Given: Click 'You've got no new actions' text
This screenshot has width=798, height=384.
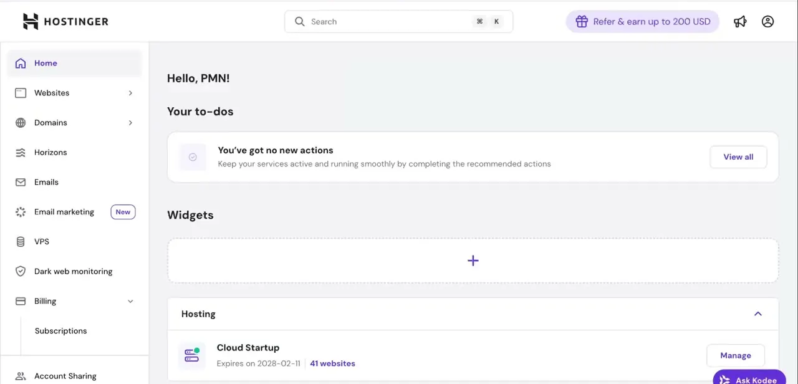Looking at the screenshot, I should coord(276,150).
